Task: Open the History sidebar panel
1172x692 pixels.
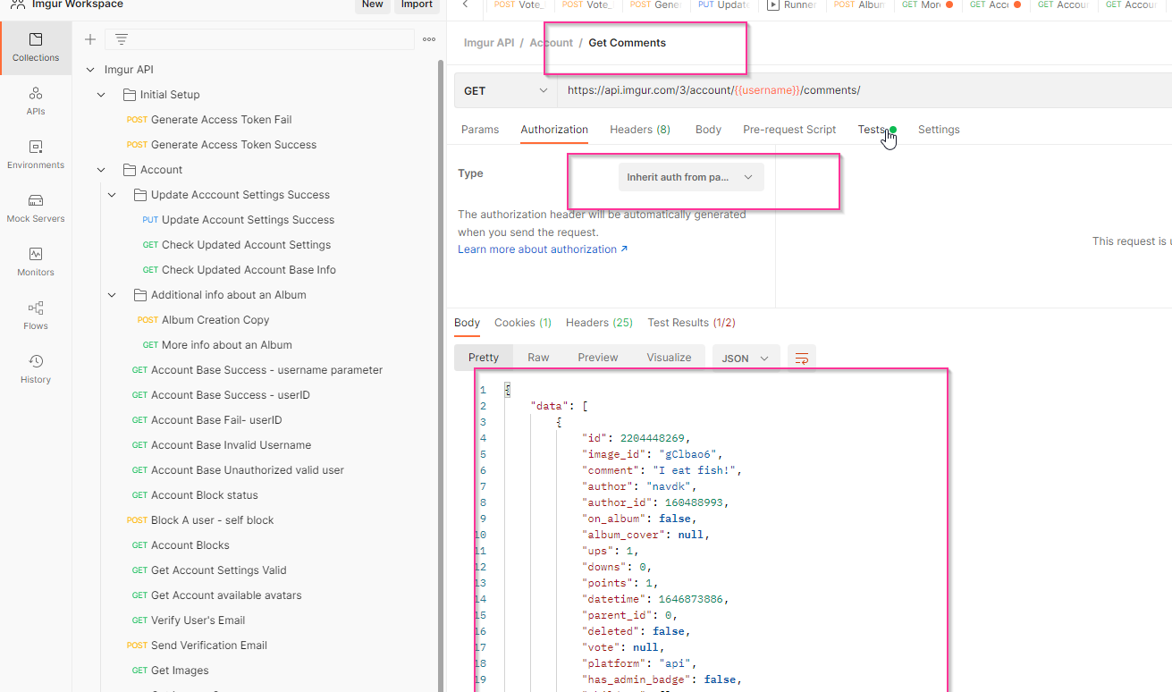Action: [x=36, y=369]
